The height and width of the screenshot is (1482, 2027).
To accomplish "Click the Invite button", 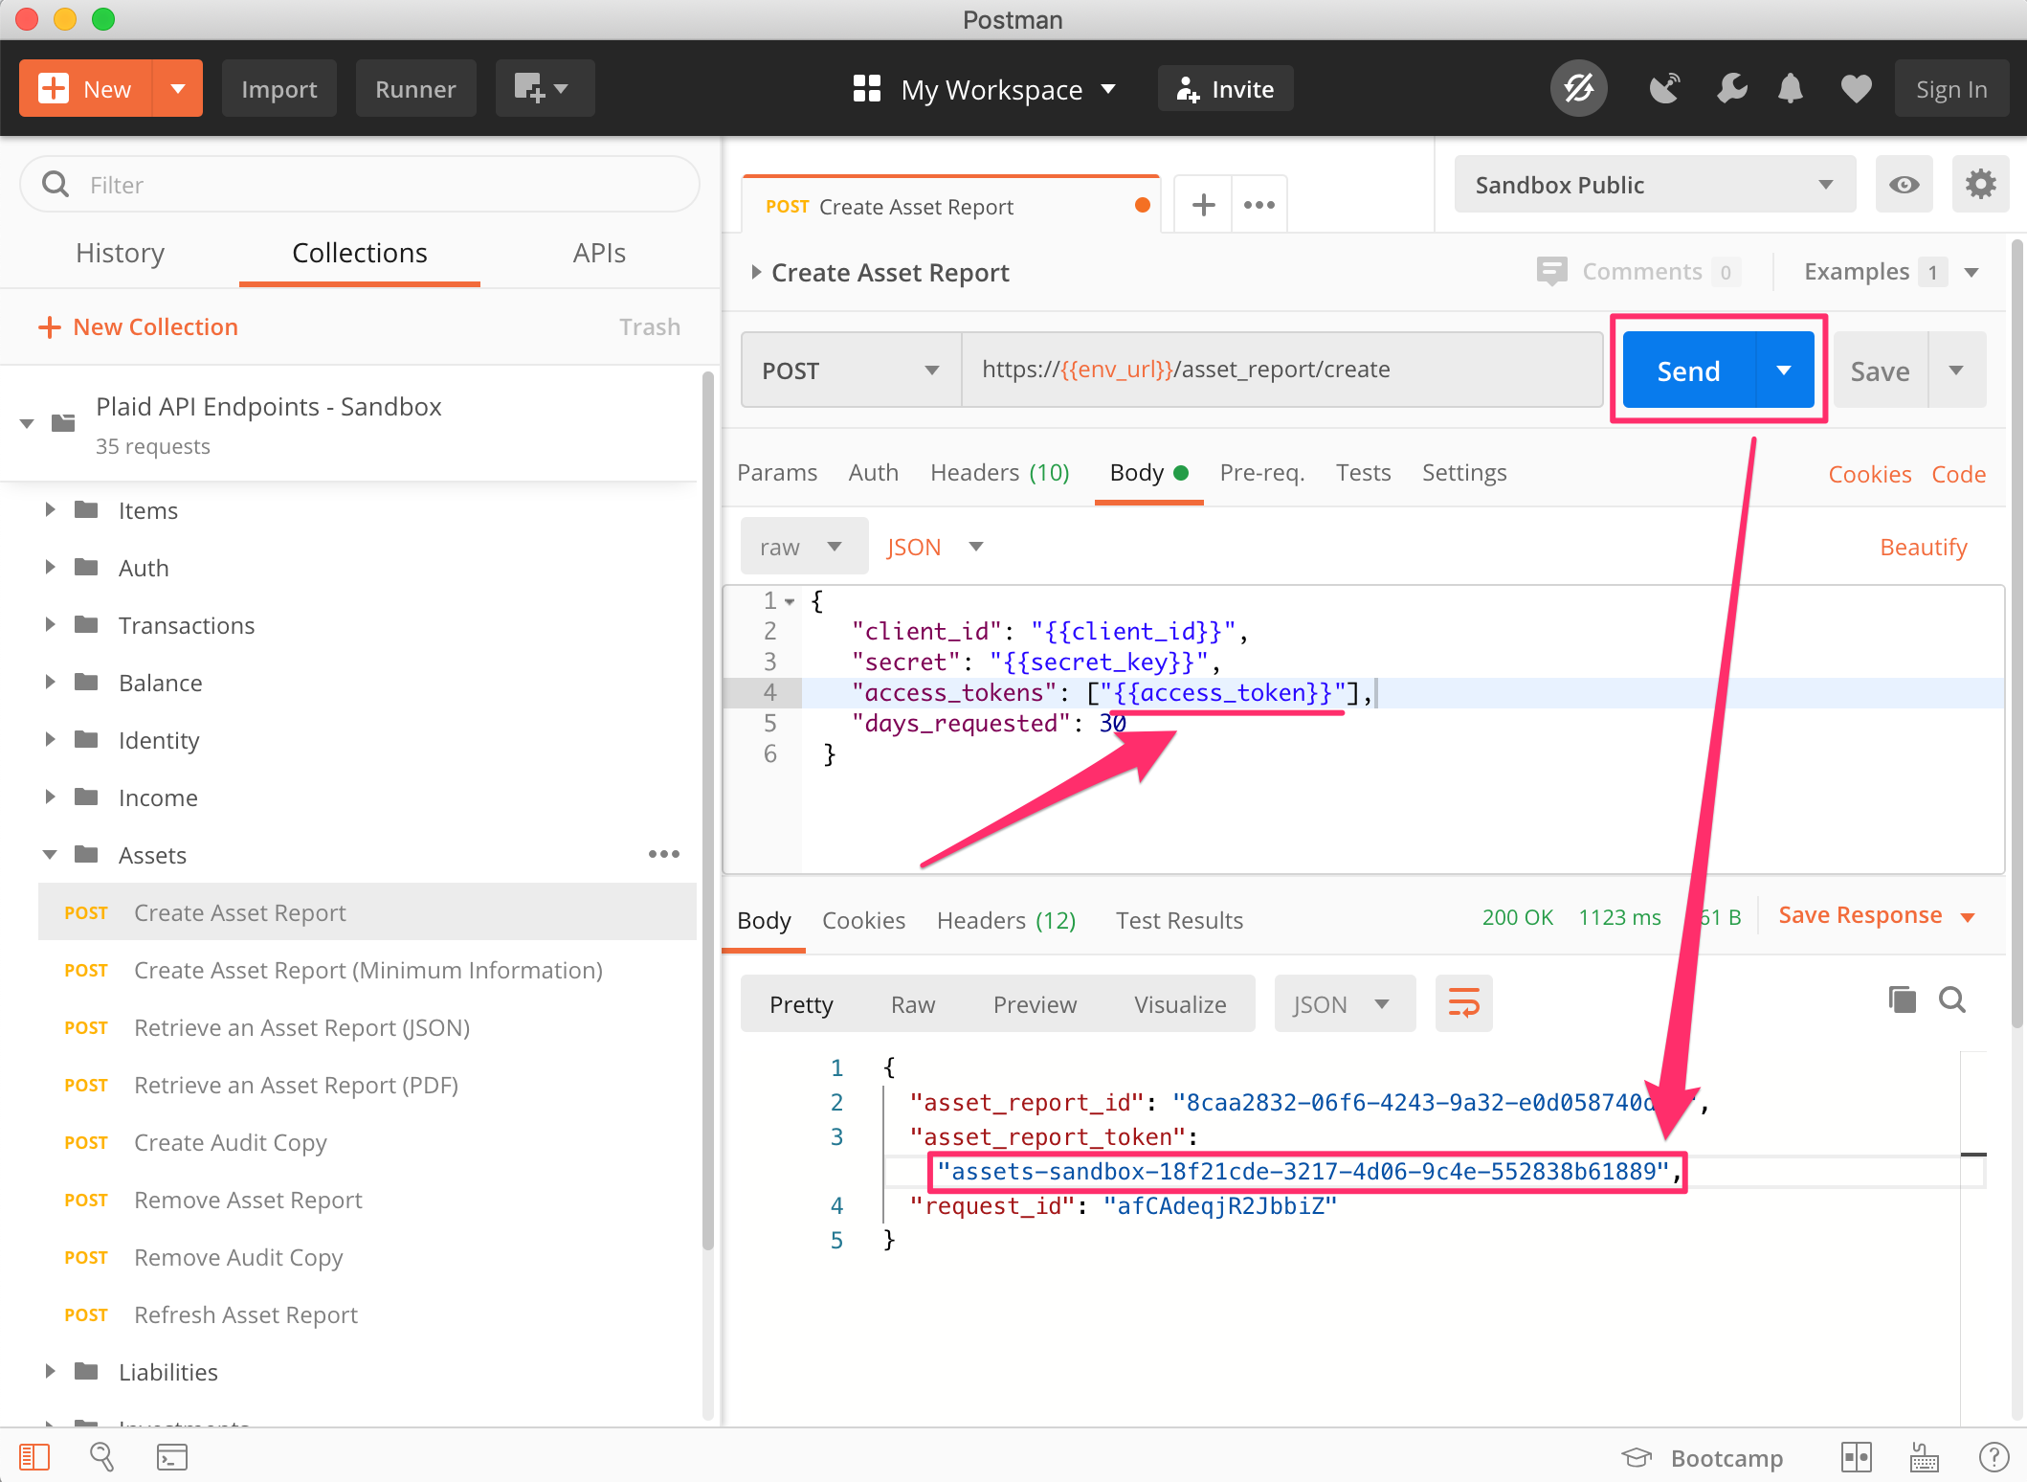I will coord(1225,89).
